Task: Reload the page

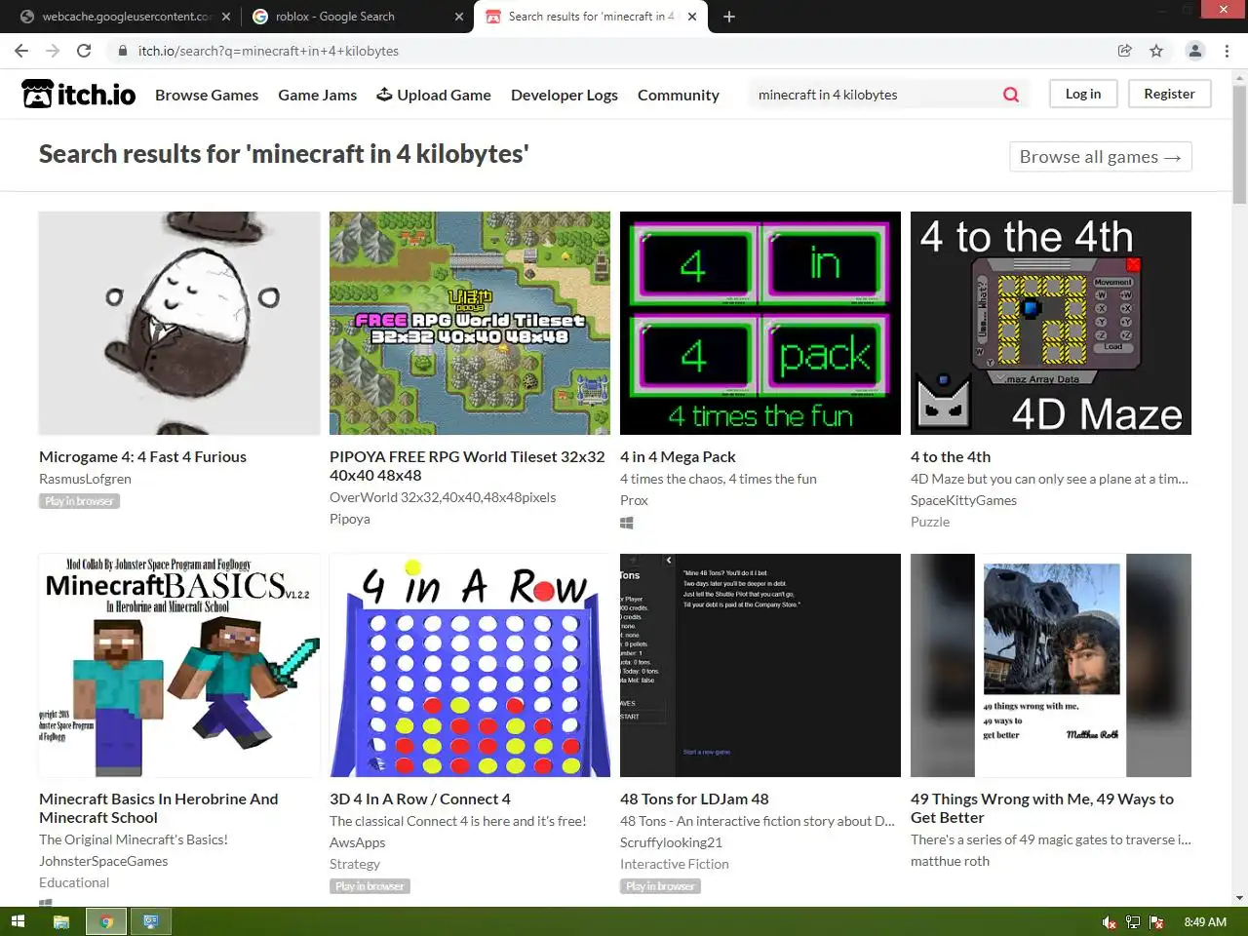Action: click(84, 51)
